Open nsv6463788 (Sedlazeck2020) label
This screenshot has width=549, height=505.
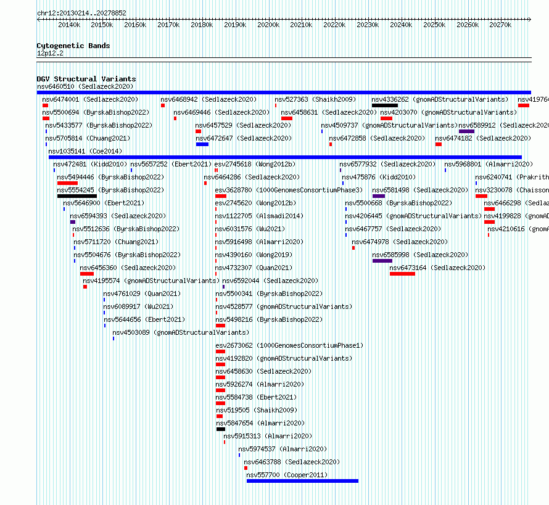click(292, 462)
